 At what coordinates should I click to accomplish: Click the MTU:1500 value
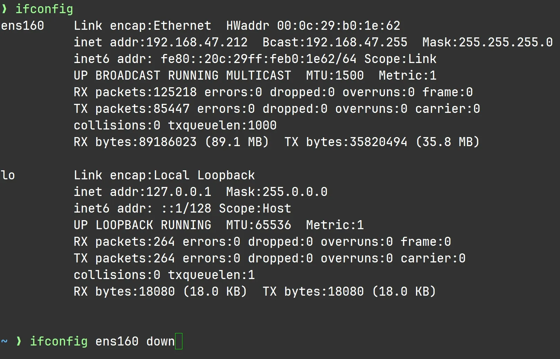(335, 75)
